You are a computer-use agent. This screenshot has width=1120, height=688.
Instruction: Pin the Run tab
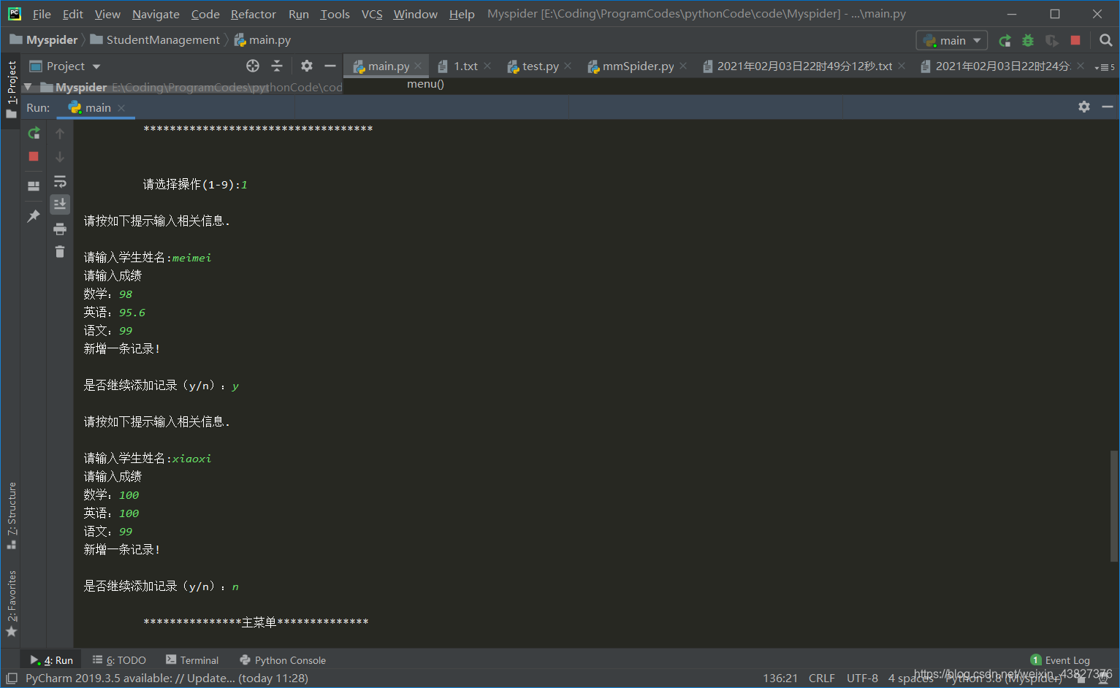tap(34, 216)
